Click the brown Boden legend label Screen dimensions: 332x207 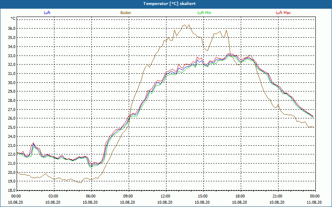click(x=126, y=13)
